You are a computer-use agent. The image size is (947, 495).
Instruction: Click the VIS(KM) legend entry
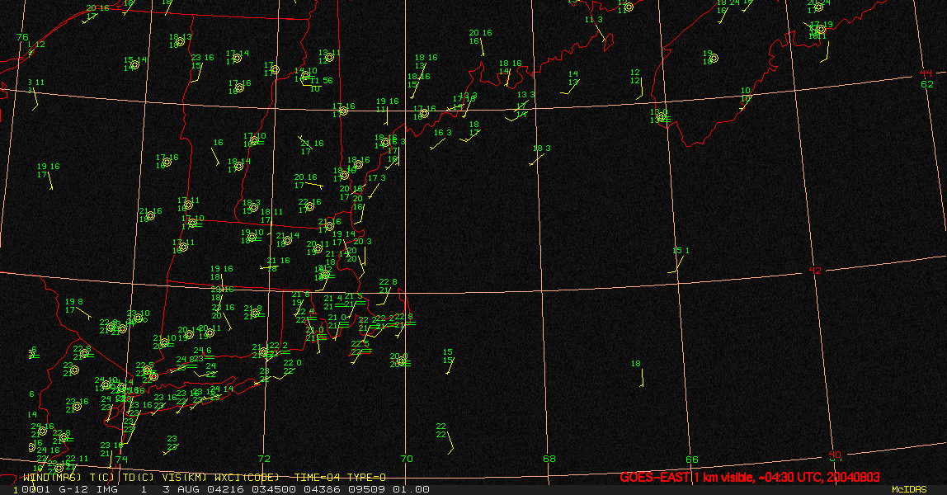pyautogui.click(x=184, y=478)
